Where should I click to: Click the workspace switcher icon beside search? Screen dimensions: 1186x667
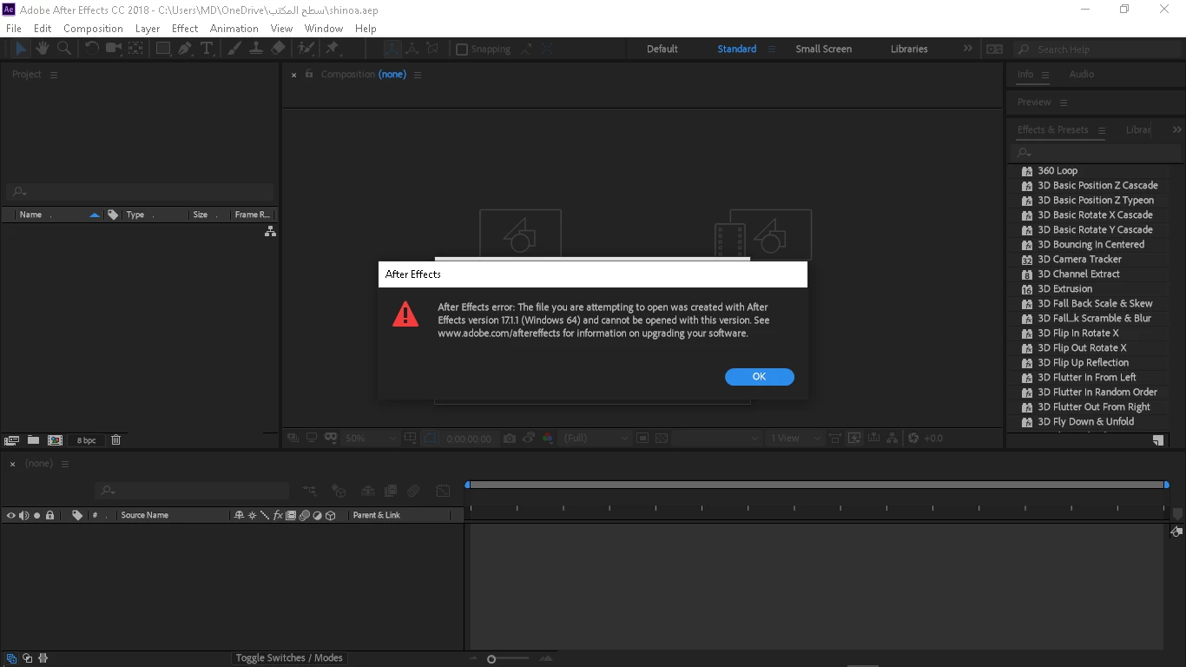(994, 50)
